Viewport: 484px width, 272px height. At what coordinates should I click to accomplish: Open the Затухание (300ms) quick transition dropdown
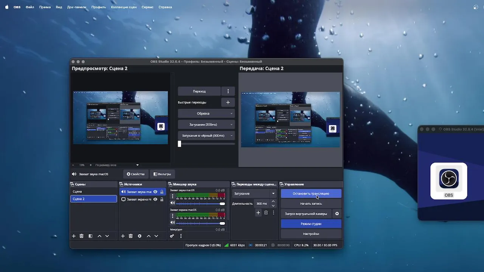[x=206, y=125]
